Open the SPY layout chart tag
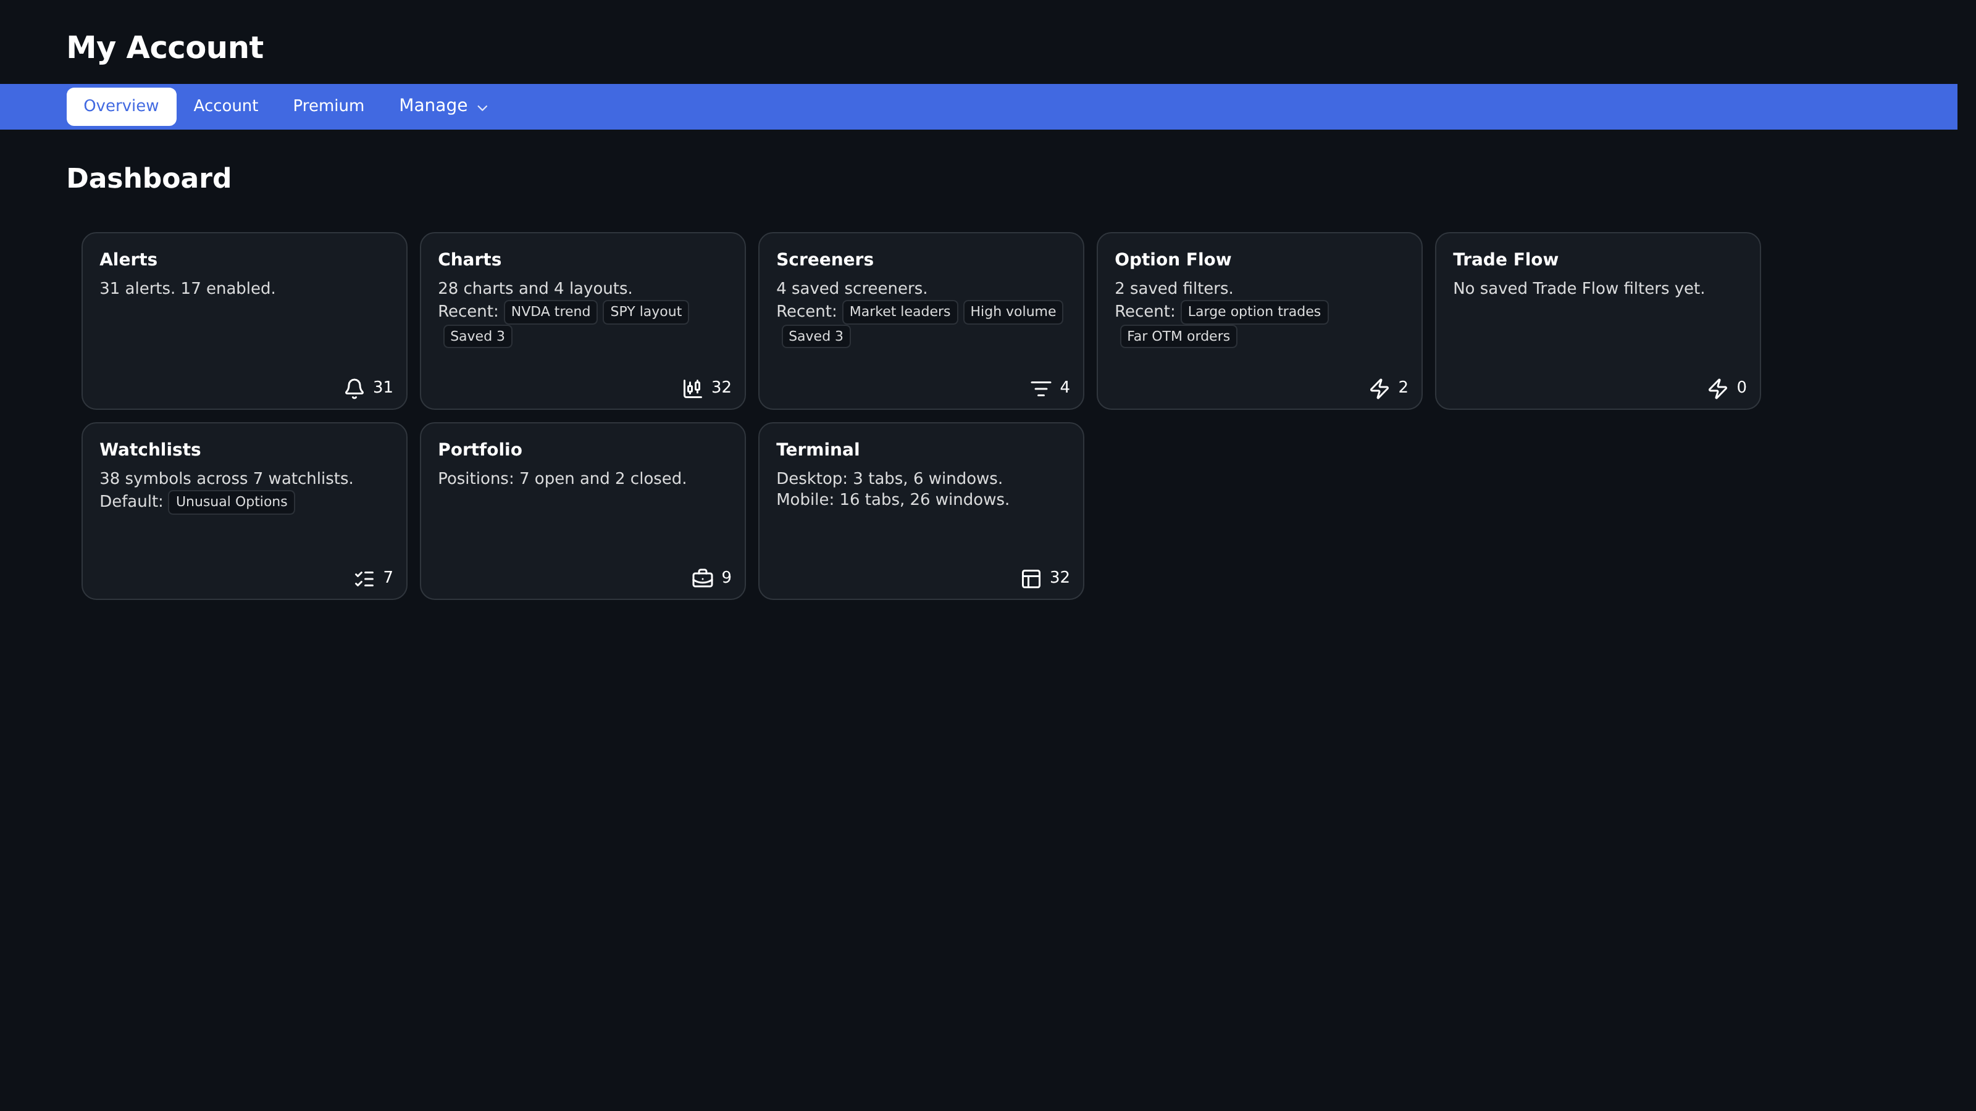 646,311
